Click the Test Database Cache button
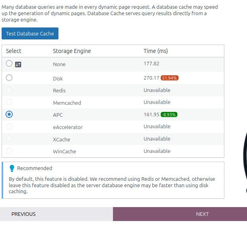Viewport: 247px width, 225px height. point(30,33)
